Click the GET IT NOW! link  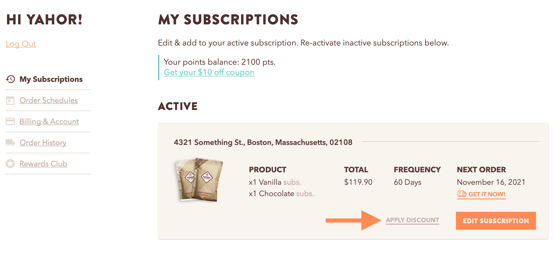tap(487, 194)
